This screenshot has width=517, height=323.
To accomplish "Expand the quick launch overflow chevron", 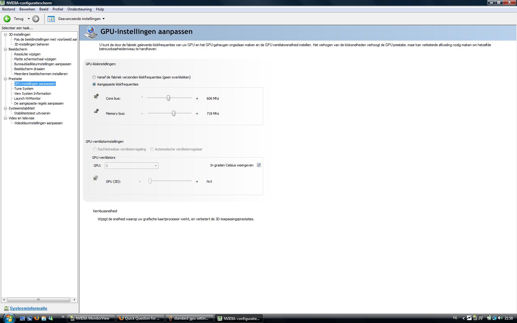I will point(63,317).
